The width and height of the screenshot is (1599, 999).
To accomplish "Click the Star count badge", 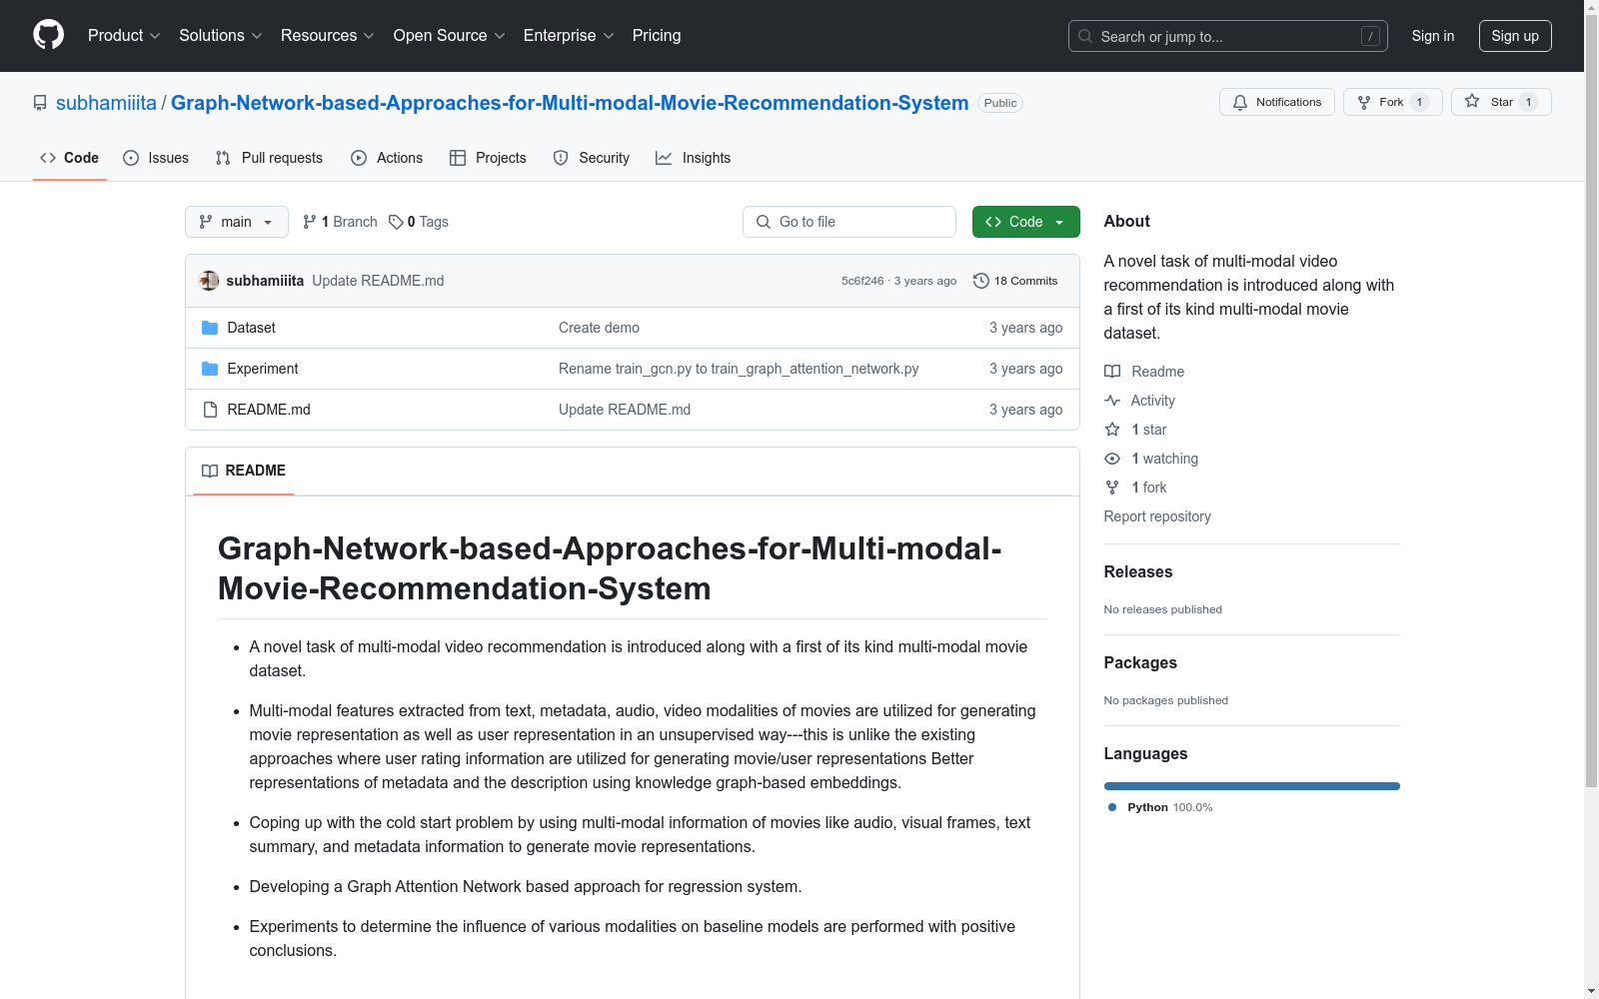I will pos(1528,102).
